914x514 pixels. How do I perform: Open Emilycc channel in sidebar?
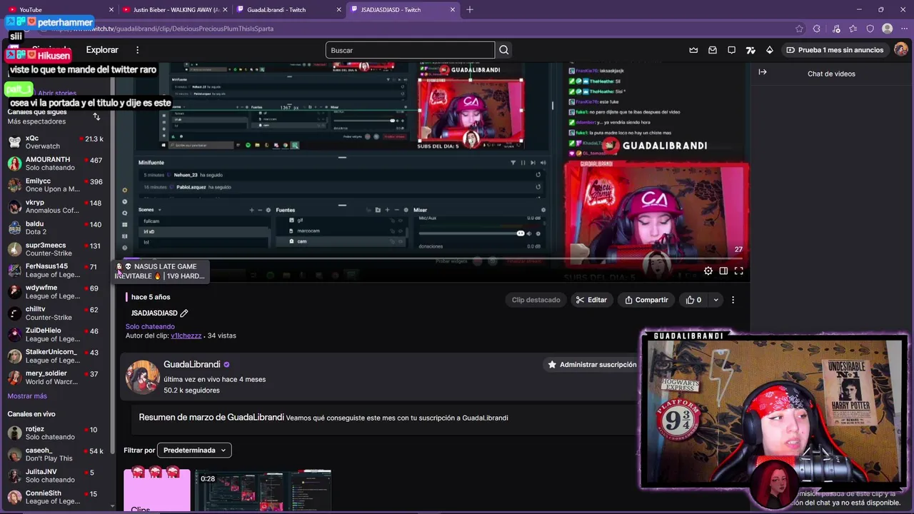tap(56, 185)
